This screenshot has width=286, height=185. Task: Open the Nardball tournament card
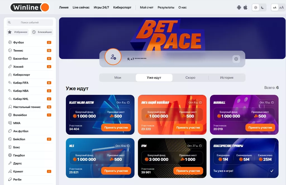point(244,115)
